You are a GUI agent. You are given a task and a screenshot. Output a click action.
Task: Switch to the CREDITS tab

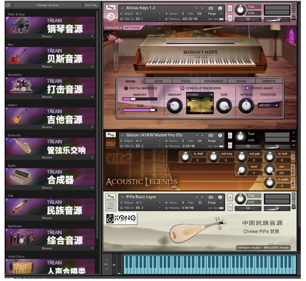[269, 81]
